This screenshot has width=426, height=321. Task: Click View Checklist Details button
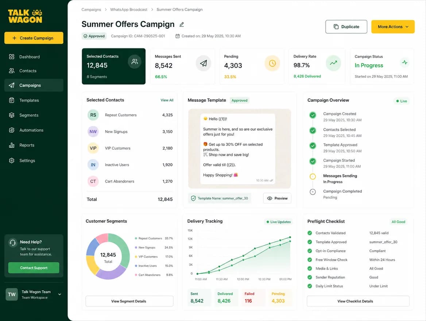click(x=358, y=301)
